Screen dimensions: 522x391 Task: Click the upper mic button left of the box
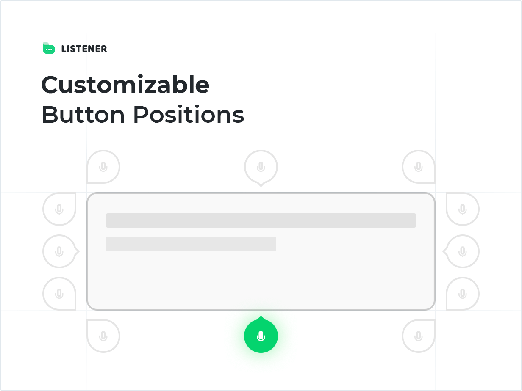(x=59, y=209)
